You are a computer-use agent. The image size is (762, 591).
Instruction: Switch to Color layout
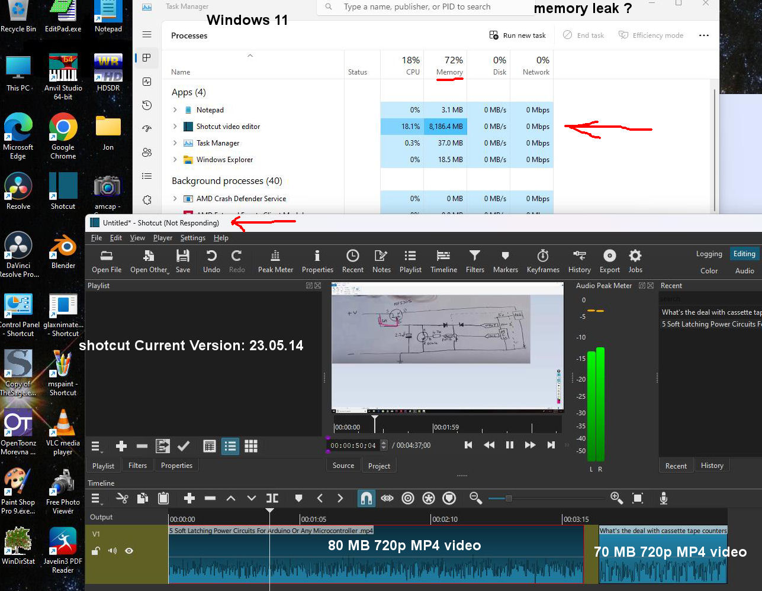point(709,271)
